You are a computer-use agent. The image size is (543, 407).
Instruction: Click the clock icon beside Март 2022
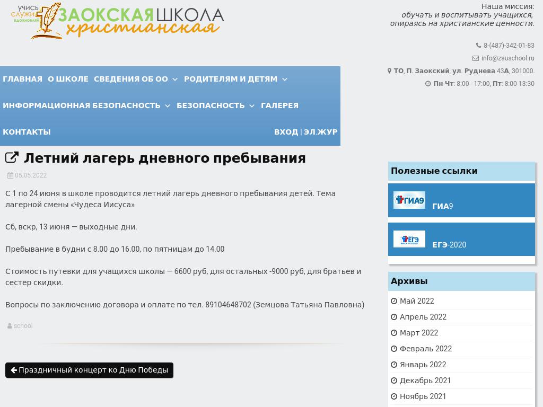394,333
